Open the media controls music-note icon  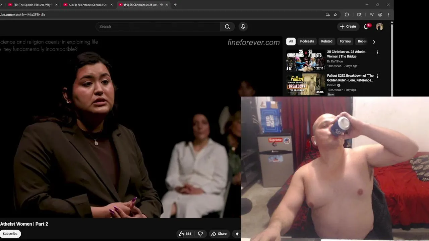(x=372, y=15)
